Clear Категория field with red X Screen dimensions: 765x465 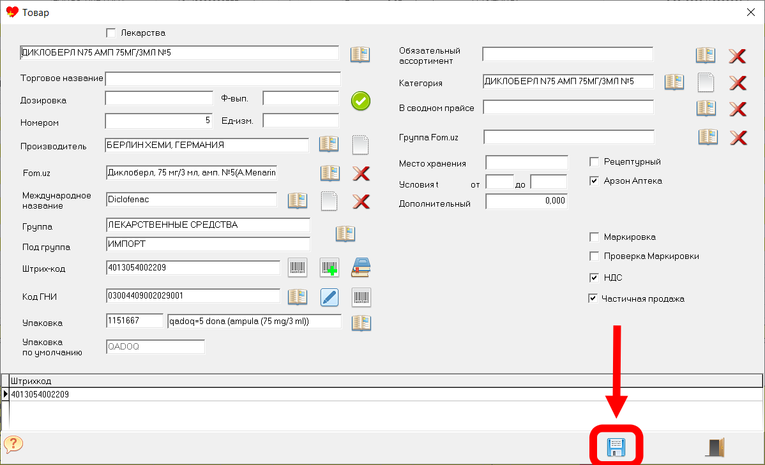coord(738,82)
